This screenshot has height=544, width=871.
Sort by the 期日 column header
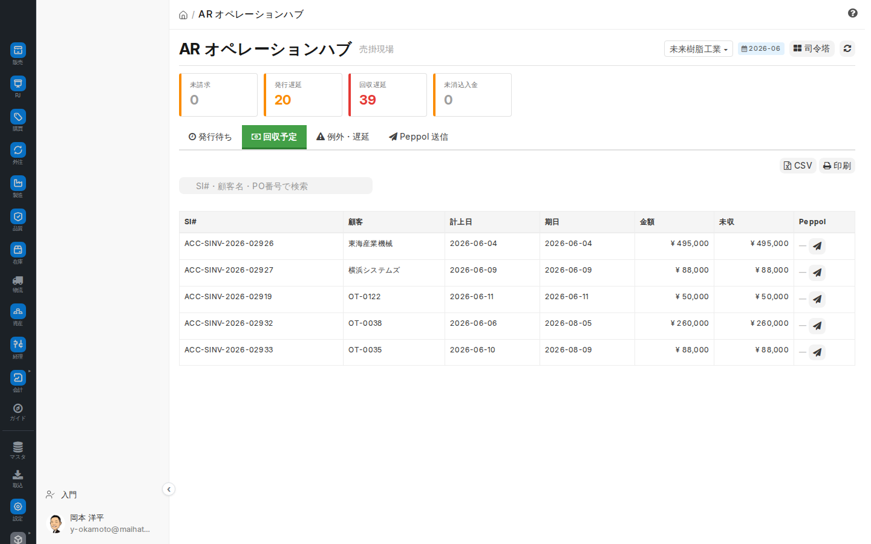pyautogui.click(x=587, y=222)
